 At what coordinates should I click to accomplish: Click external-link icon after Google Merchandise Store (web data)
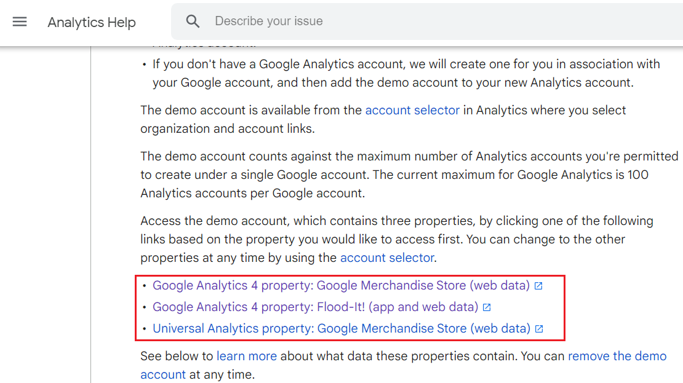539,285
